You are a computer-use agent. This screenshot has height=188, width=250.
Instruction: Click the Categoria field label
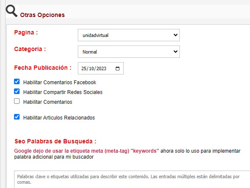pyautogui.click(x=30, y=49)
